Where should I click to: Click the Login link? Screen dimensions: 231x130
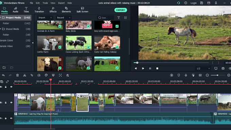(x=193, y=3)
